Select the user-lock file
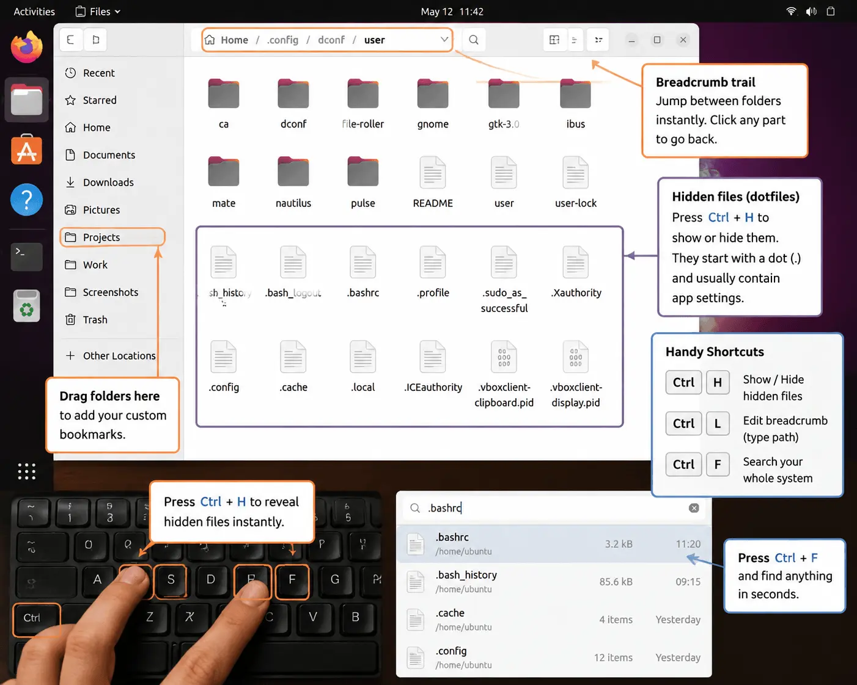Viewport: 857px width, 685px height. click(x=576, y=182)
